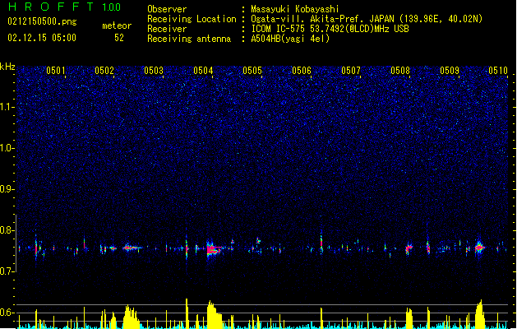Click the Receiver label
Viewport: 517px width, 329px height.
(x=167, y=29)
